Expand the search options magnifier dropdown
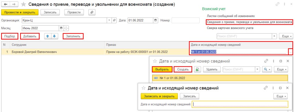The width and height of the screenshot is (295, 112). (267, 69)
